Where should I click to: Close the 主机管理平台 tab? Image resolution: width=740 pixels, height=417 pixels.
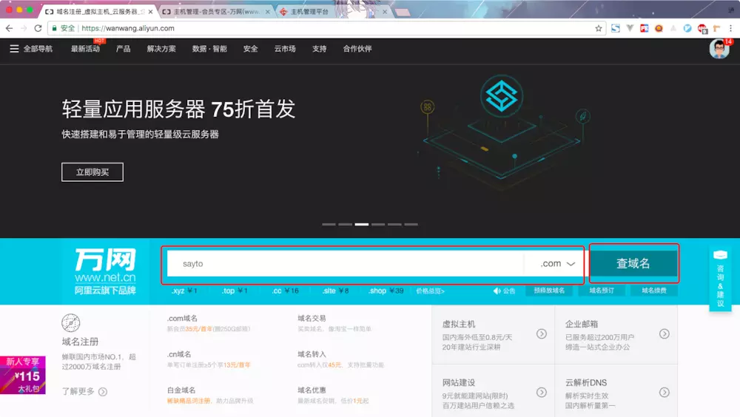pyautogui.click(x=385, y=12)
